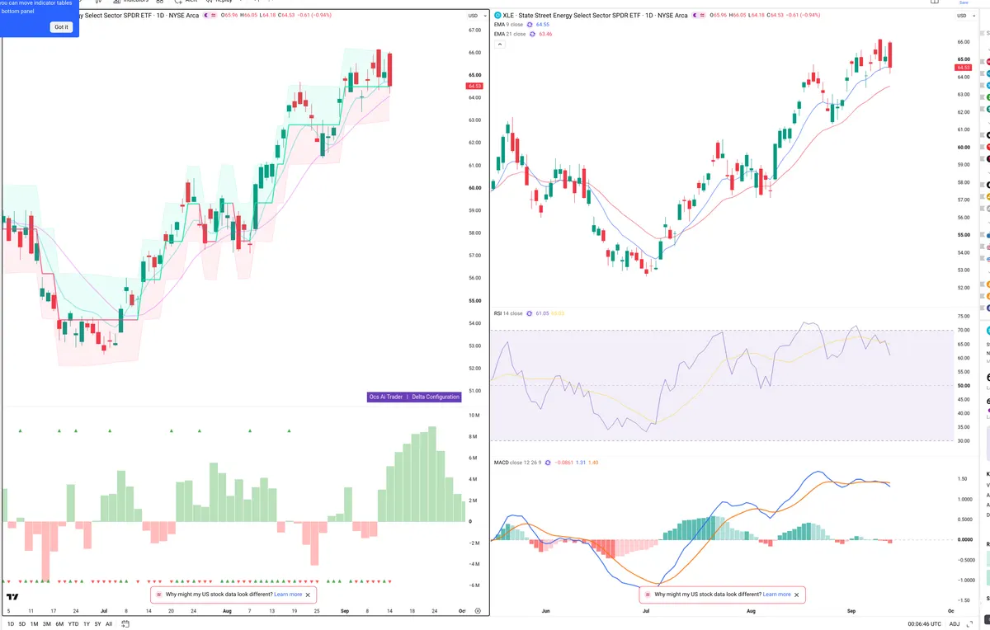
Task: Select the 5Y time range
Action: pyautogui.click(x=97, y=624)
